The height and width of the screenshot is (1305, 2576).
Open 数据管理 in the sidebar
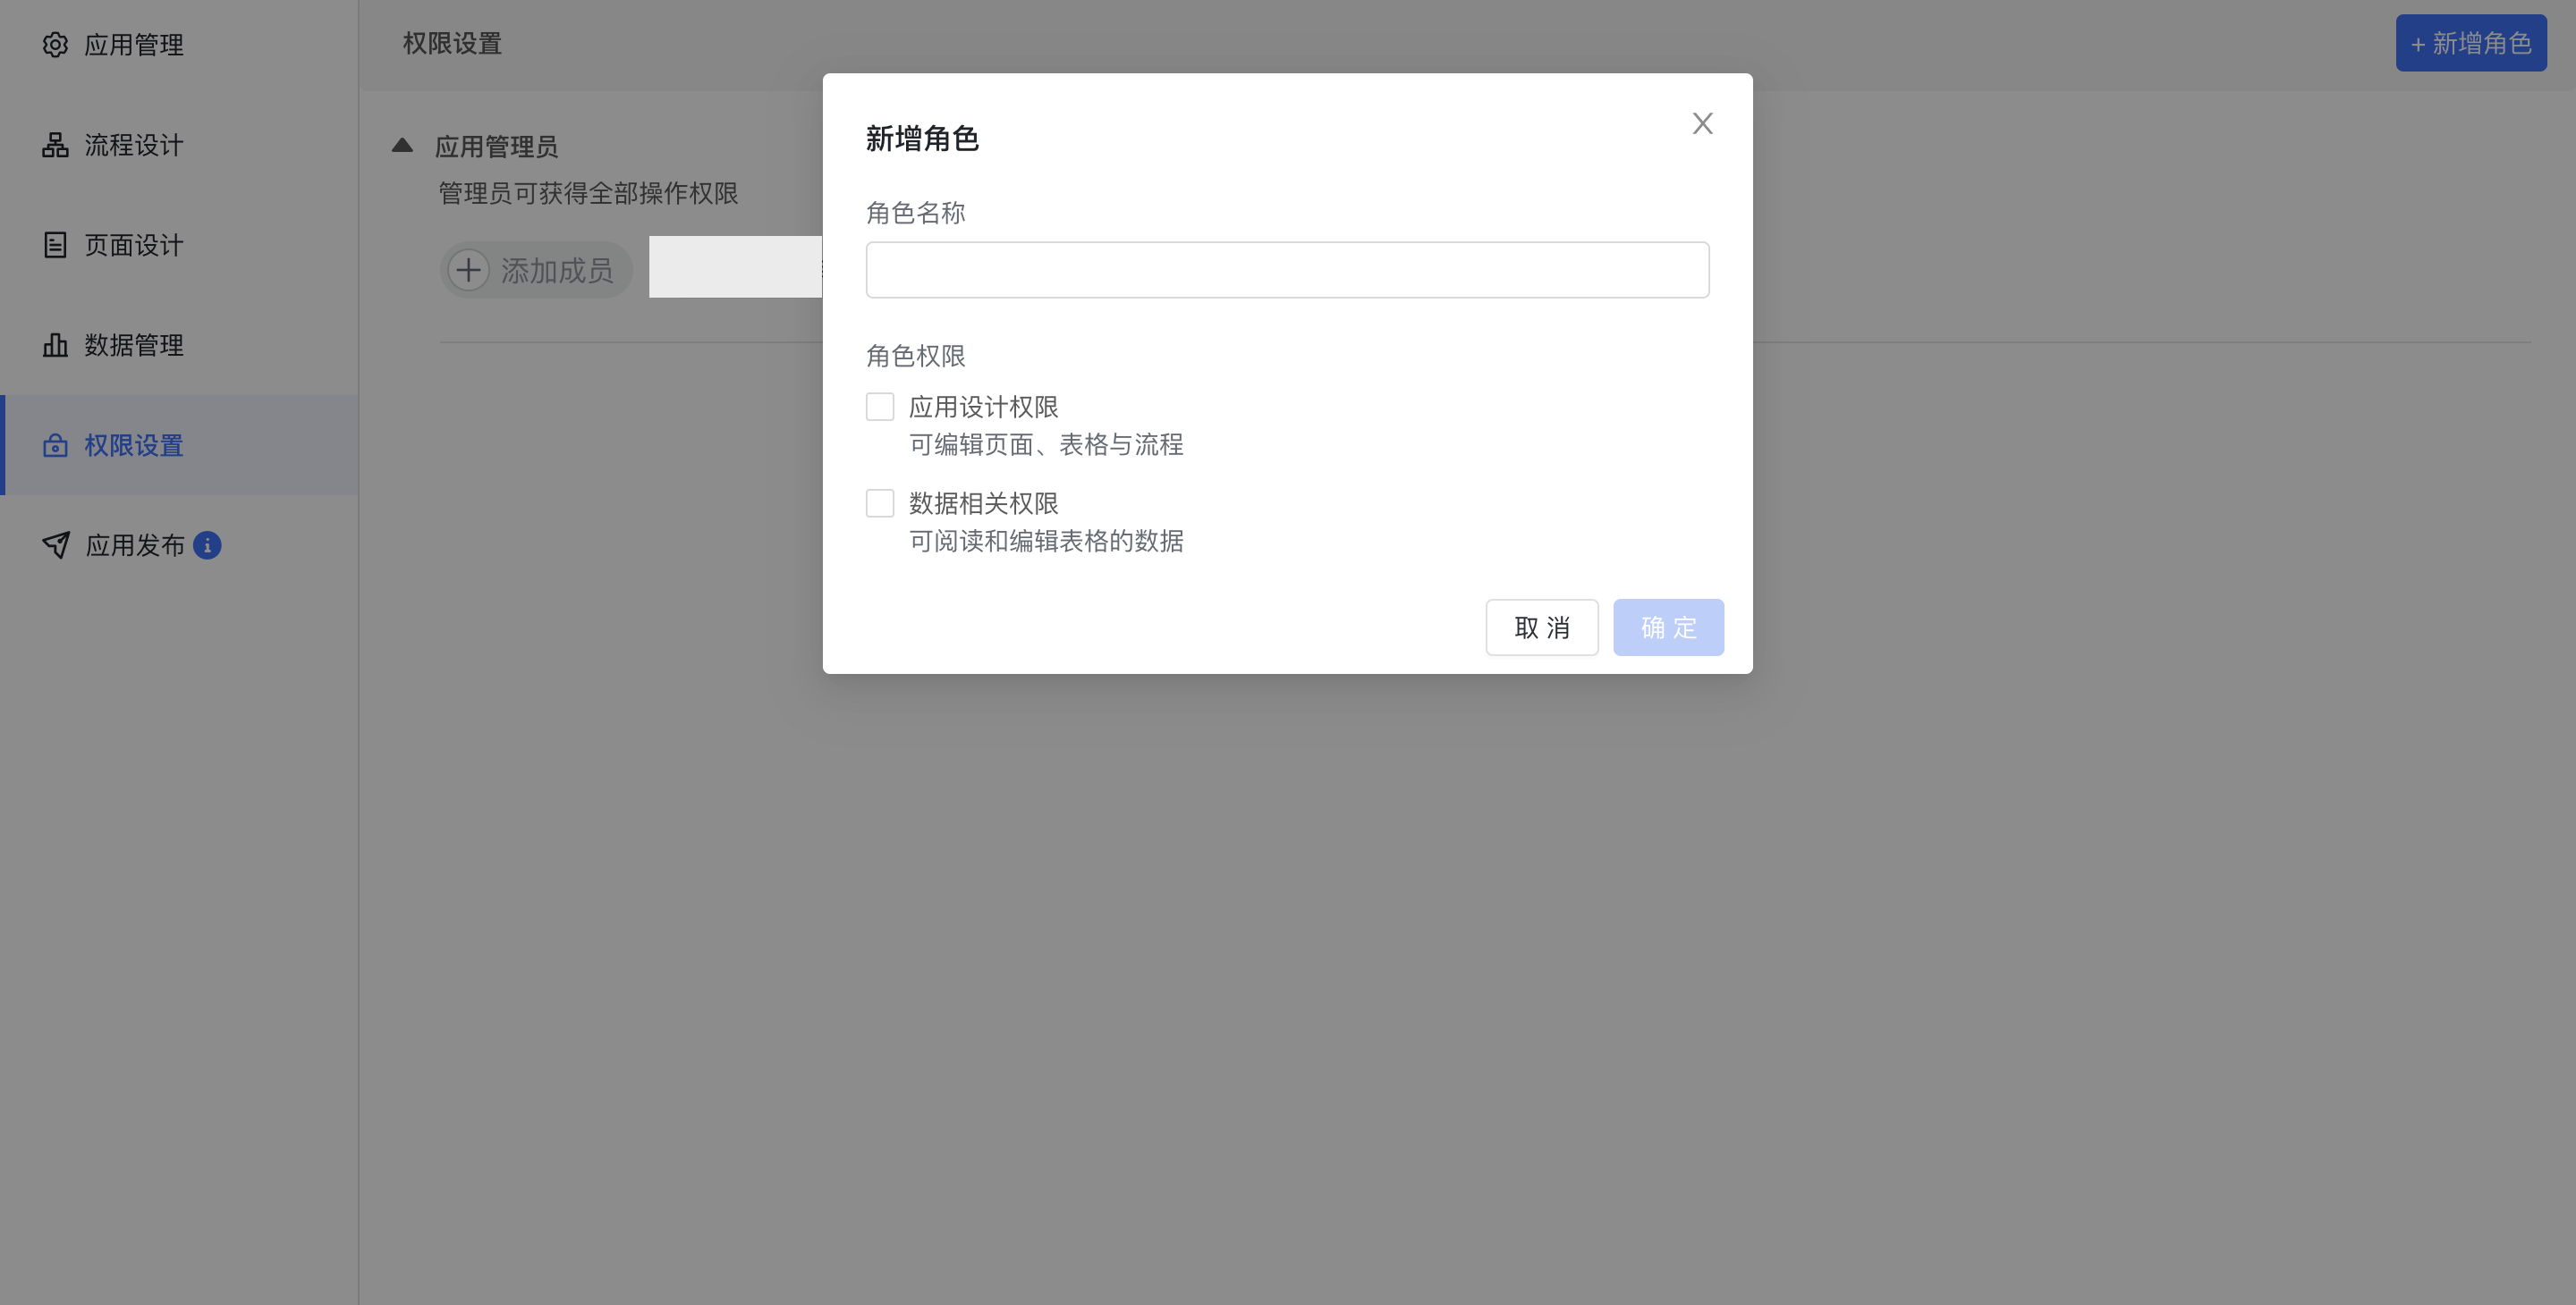[x=179, y=345]
